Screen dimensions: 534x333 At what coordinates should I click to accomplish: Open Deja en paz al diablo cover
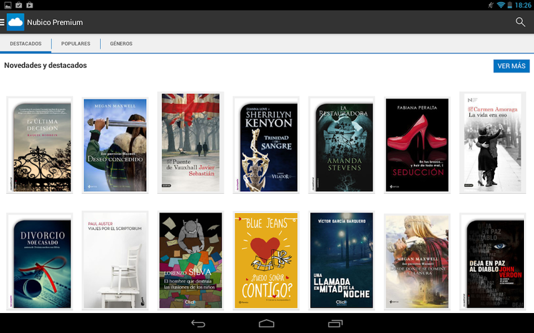pos(493,261)
